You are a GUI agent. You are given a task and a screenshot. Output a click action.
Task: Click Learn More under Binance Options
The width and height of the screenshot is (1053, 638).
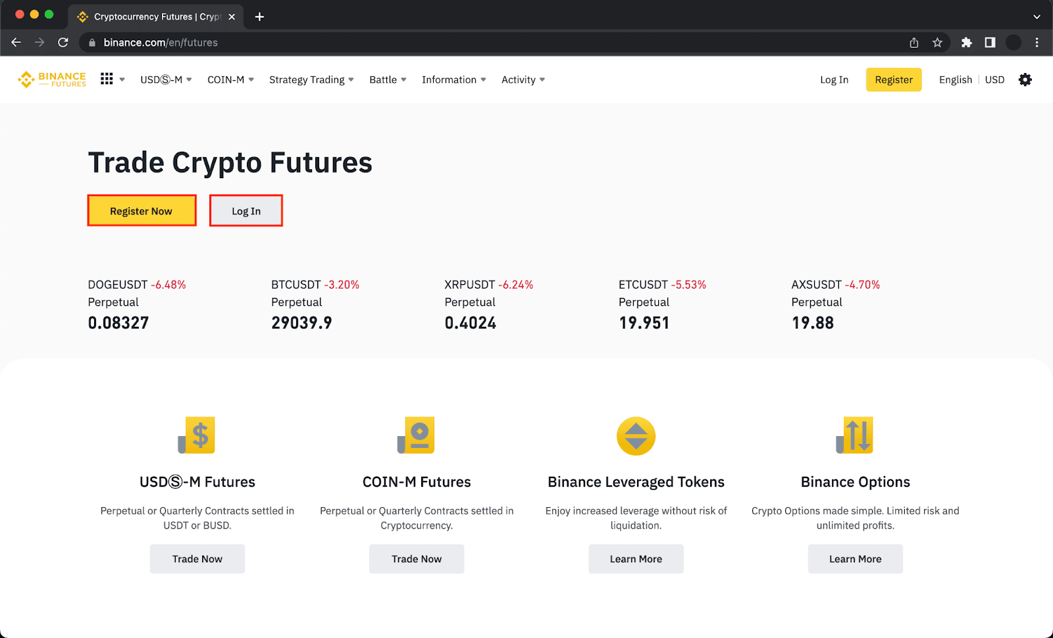tap(855, 559)
